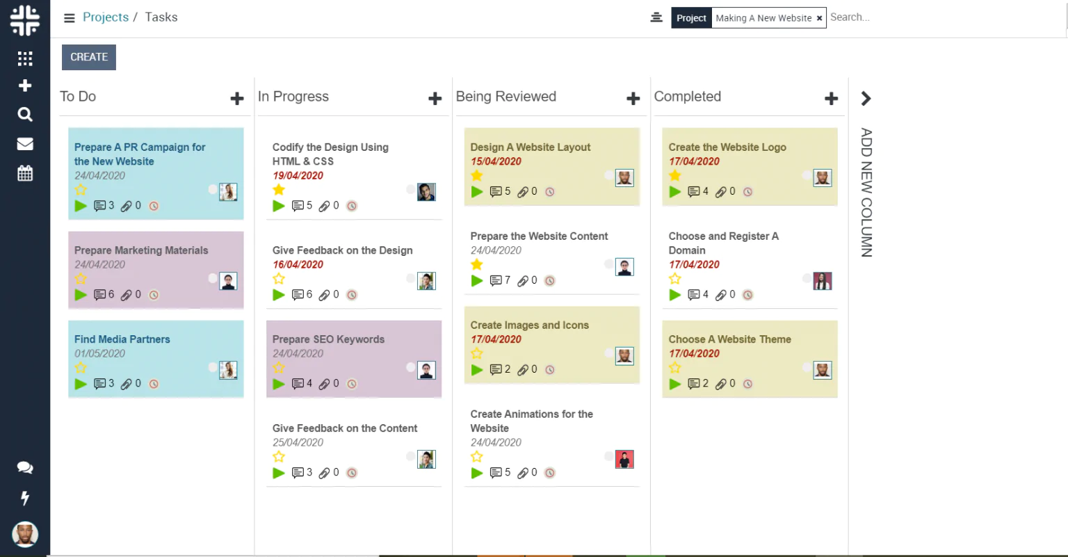Open the apps grid icon in sidebar
Viewport: 1068px width, 557px height.
click(25, 58)
